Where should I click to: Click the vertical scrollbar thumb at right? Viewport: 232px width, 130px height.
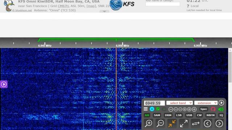(x=230, y=67)
